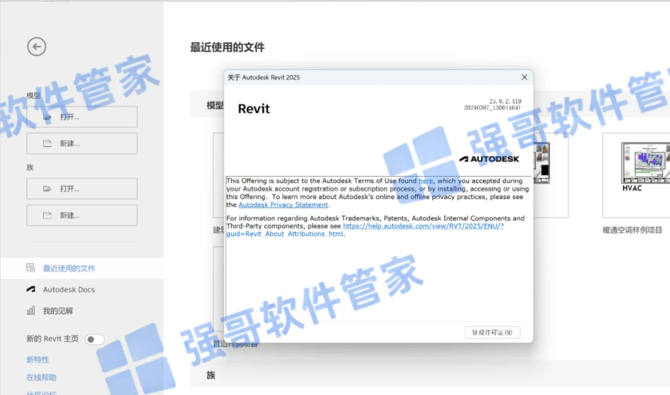Open a model with the first 打开 button

click(x=82, y=117)
